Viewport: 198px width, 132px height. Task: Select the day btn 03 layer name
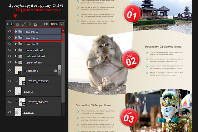click(32, 32)
